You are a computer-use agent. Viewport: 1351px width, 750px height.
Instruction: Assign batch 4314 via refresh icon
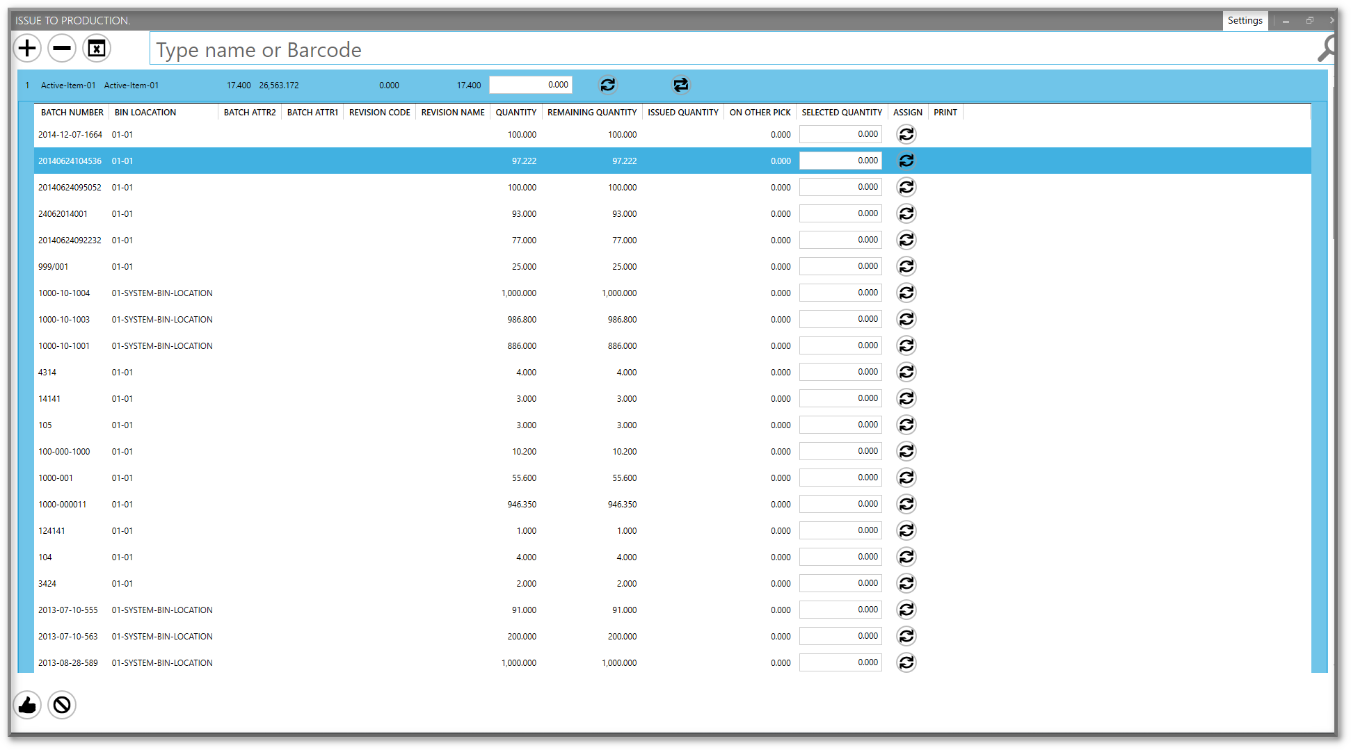tap(906, 372)
